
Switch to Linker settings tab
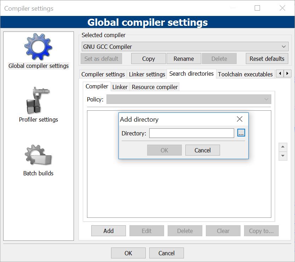147,74
